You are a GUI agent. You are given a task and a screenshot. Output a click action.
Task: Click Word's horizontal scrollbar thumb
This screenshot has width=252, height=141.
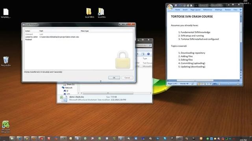coord(195,81)
